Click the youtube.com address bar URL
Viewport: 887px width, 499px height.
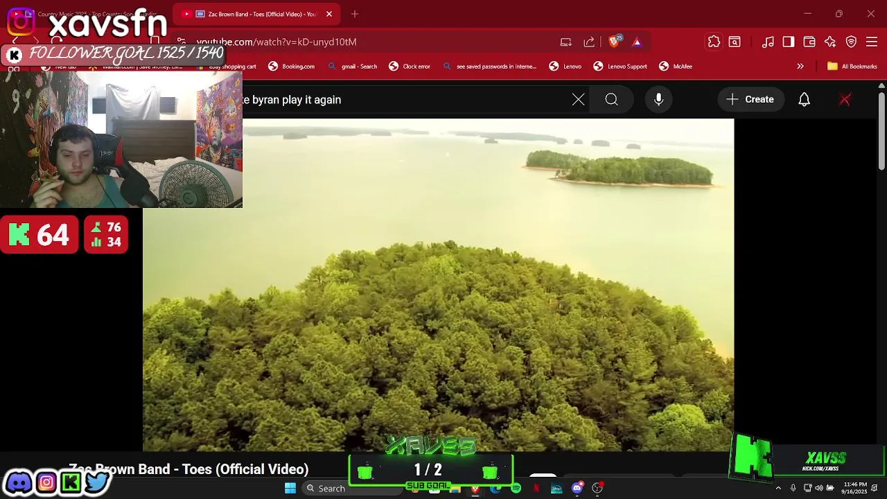click(276, 42)
